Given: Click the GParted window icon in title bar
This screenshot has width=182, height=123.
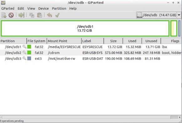Looking at the screenshot, I should coord(3,2).
